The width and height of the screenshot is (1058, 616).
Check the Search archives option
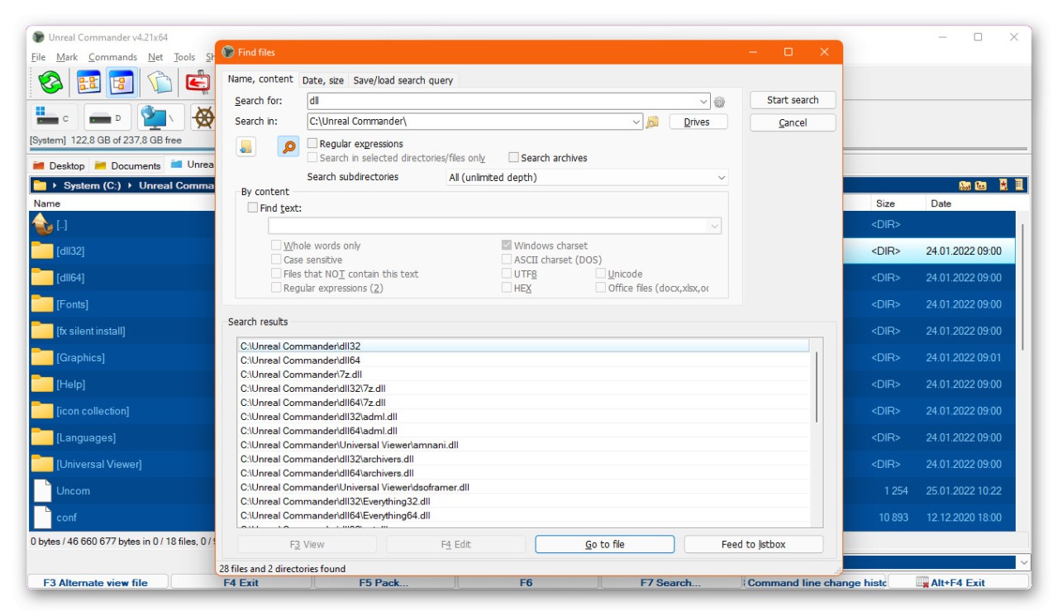click(x=513, y=157)
